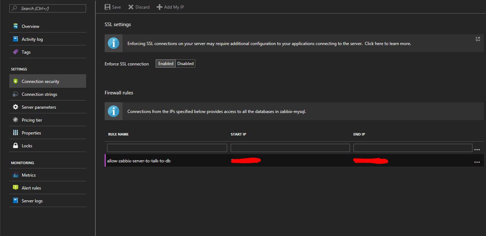The width and height of the screenshot is (486, 236).
Task: Click the Pricing tier icon
Action: [x=15, y=120]
